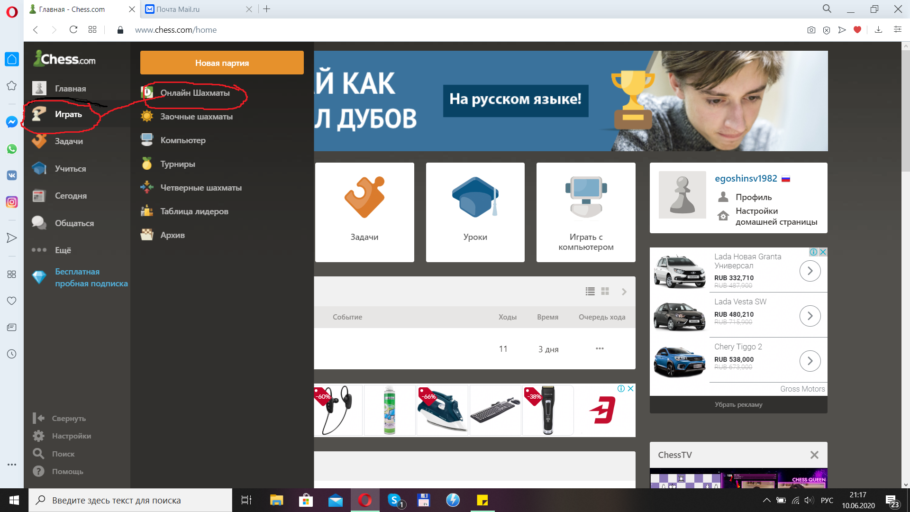Open three dots menu in game row
The width and height of the screenshot is (910, 512).
pos(600,348)
